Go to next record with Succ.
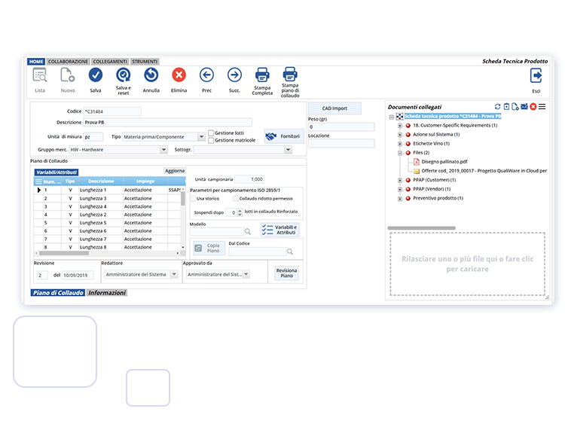 point(234,75)
